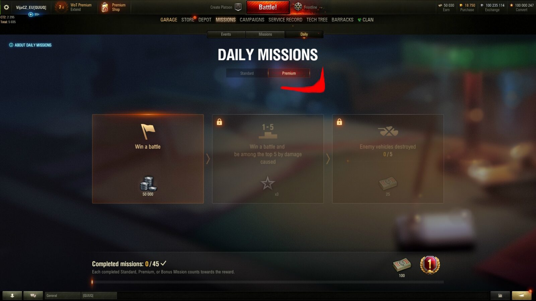Open the Premium Shop icon

105,7
